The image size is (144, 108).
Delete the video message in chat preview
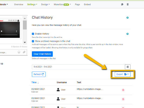point(18,21)
